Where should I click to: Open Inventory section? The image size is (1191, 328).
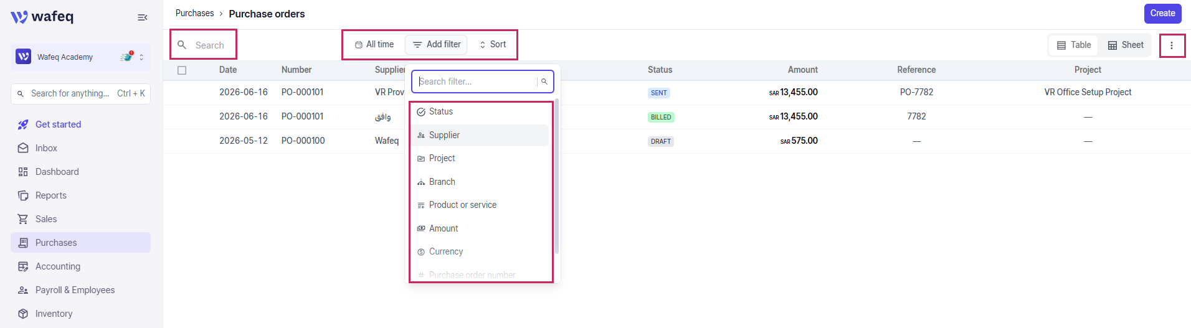(80, 314)
